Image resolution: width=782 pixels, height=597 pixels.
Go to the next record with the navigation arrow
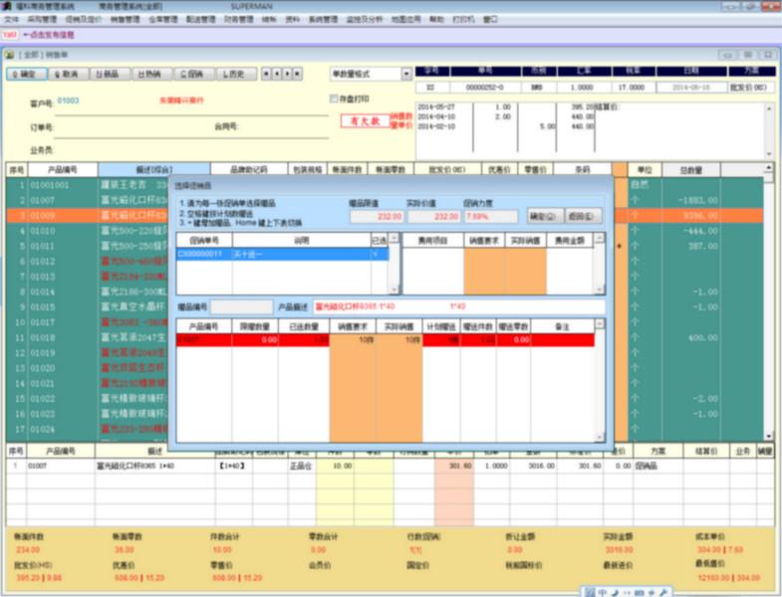287,74
